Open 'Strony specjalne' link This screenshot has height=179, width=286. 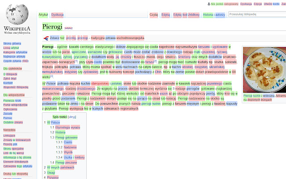click(13, 149)
